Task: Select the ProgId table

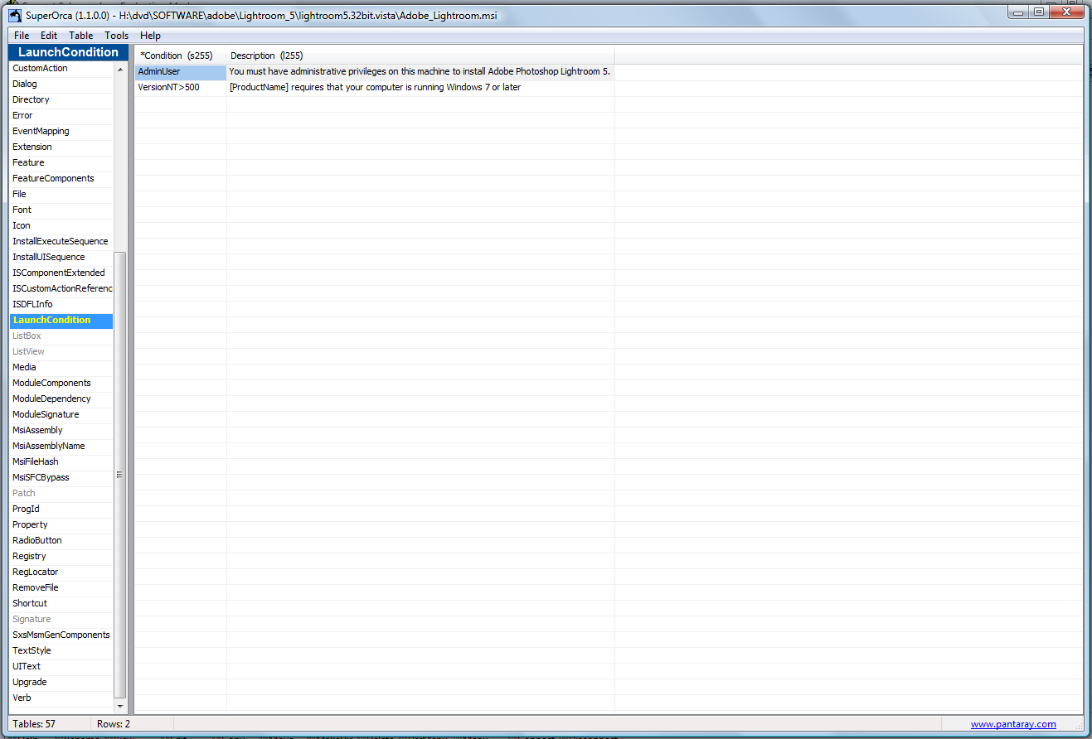Action: tap(61, 509)
